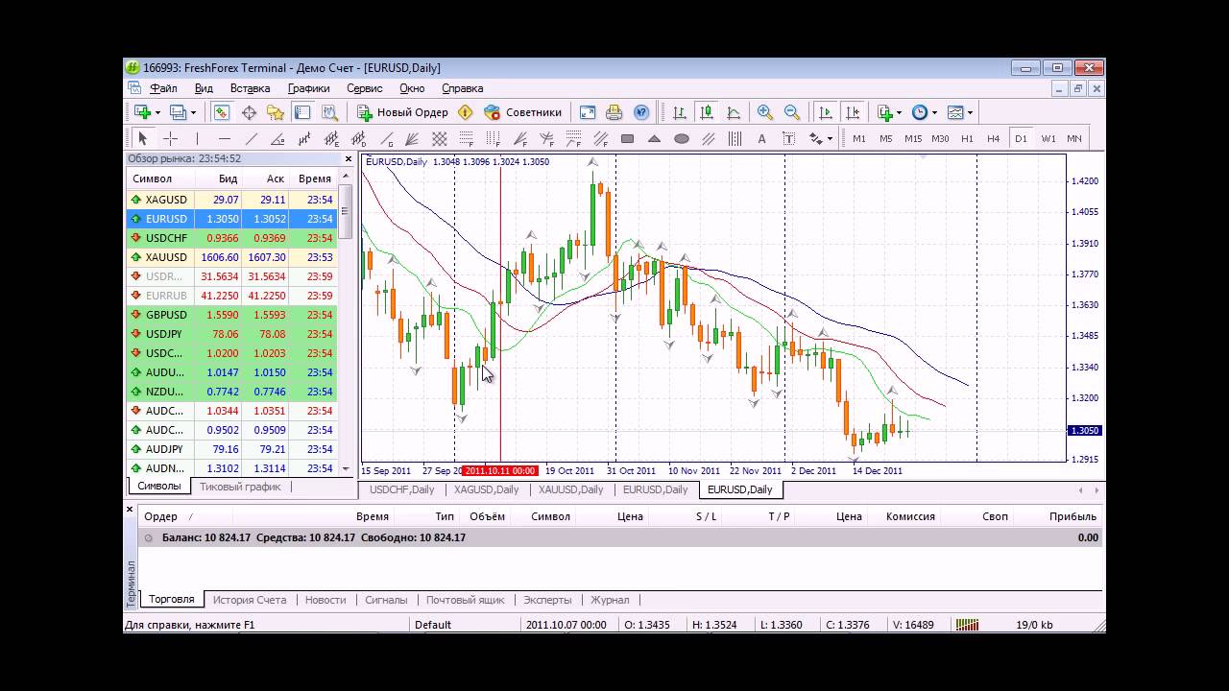The image size is (1229, 691).
Task: Toggle the Советники expert advisors button
Action: tap(523, 112)
